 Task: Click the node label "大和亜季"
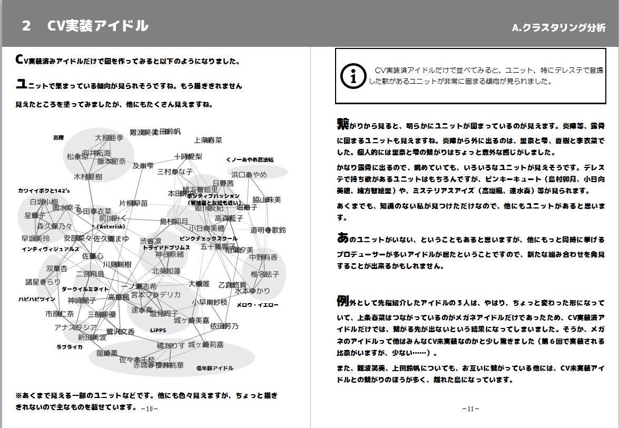coord(109,138)
